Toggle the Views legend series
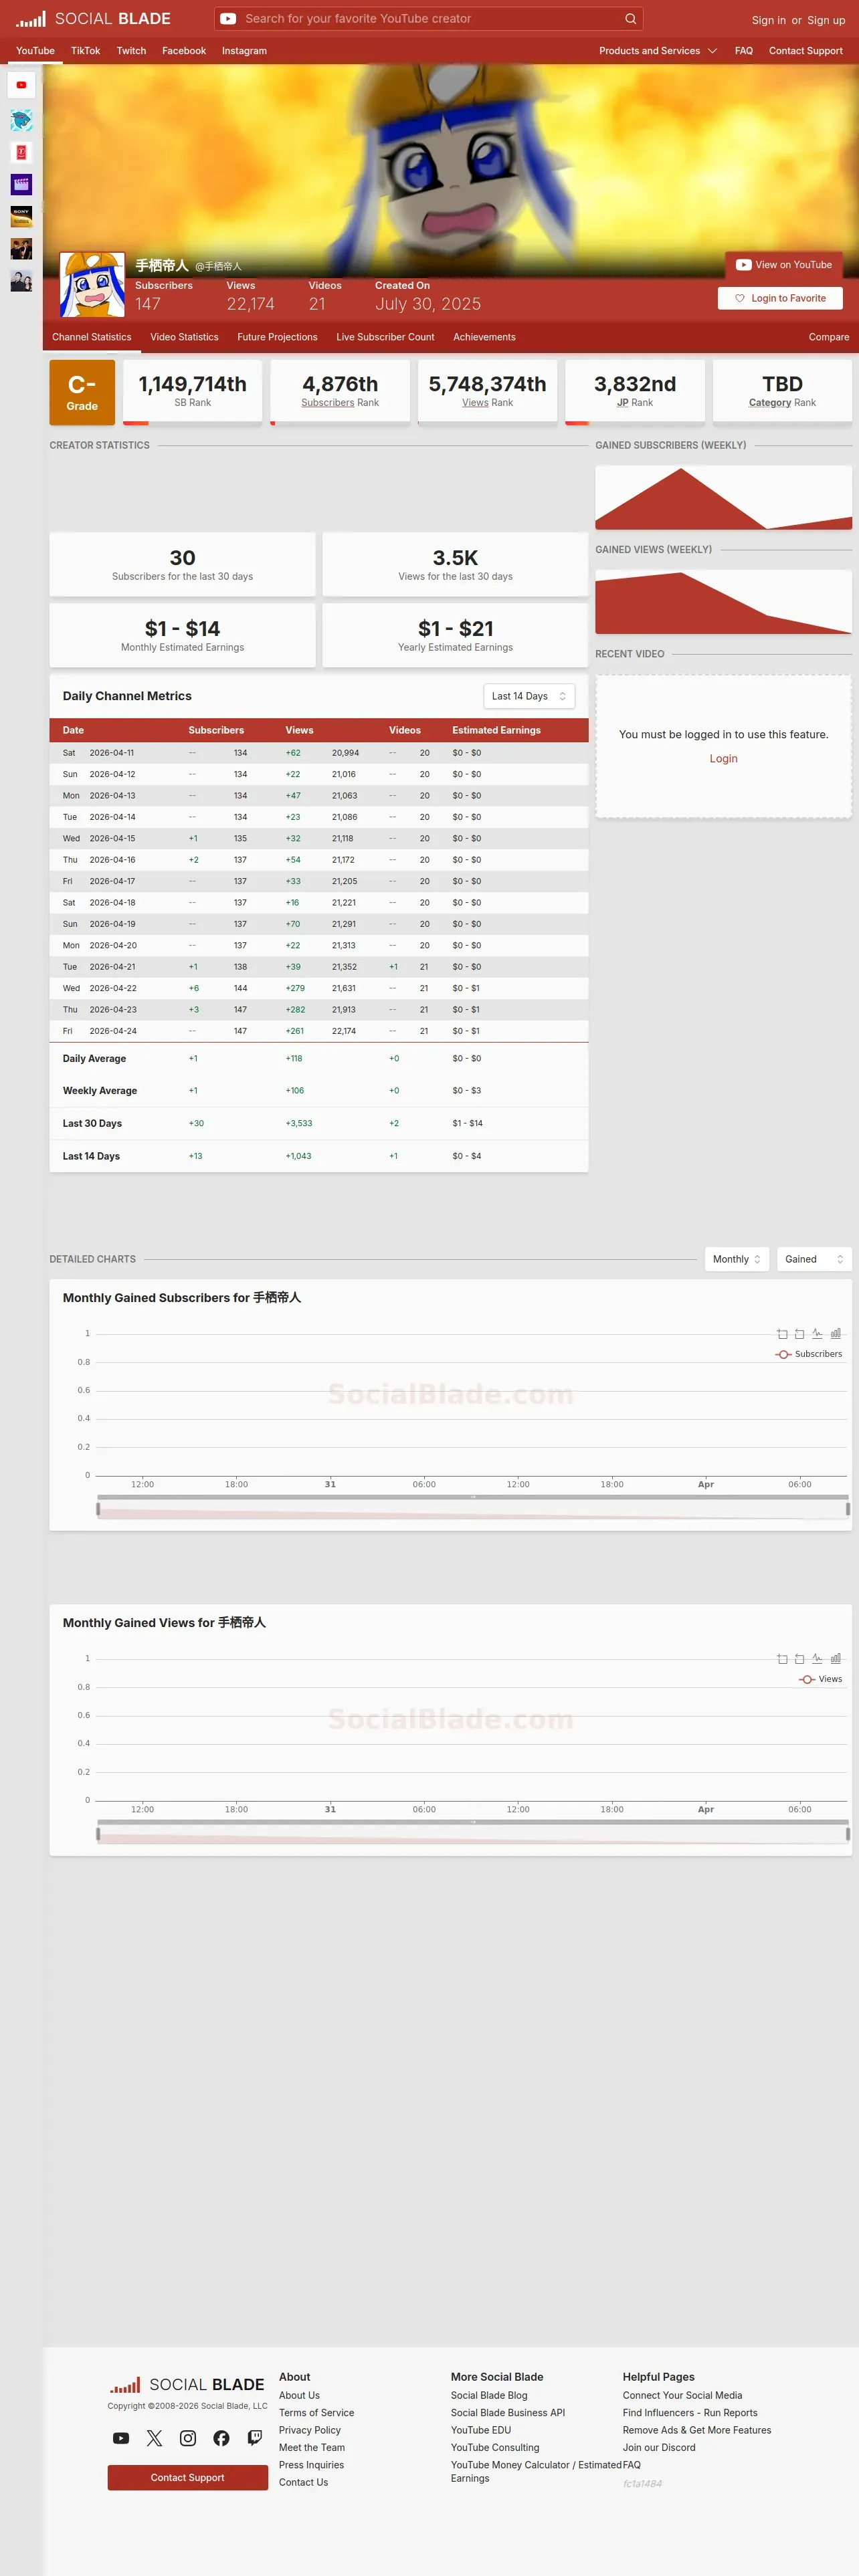This screenshot has width=859, height=2576. tap(821, 1679)
